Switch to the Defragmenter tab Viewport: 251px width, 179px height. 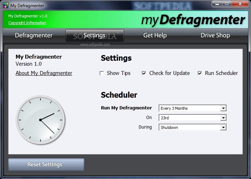click(34, 36)
